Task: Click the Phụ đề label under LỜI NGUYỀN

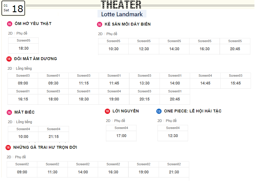Action: click(120, 121)
